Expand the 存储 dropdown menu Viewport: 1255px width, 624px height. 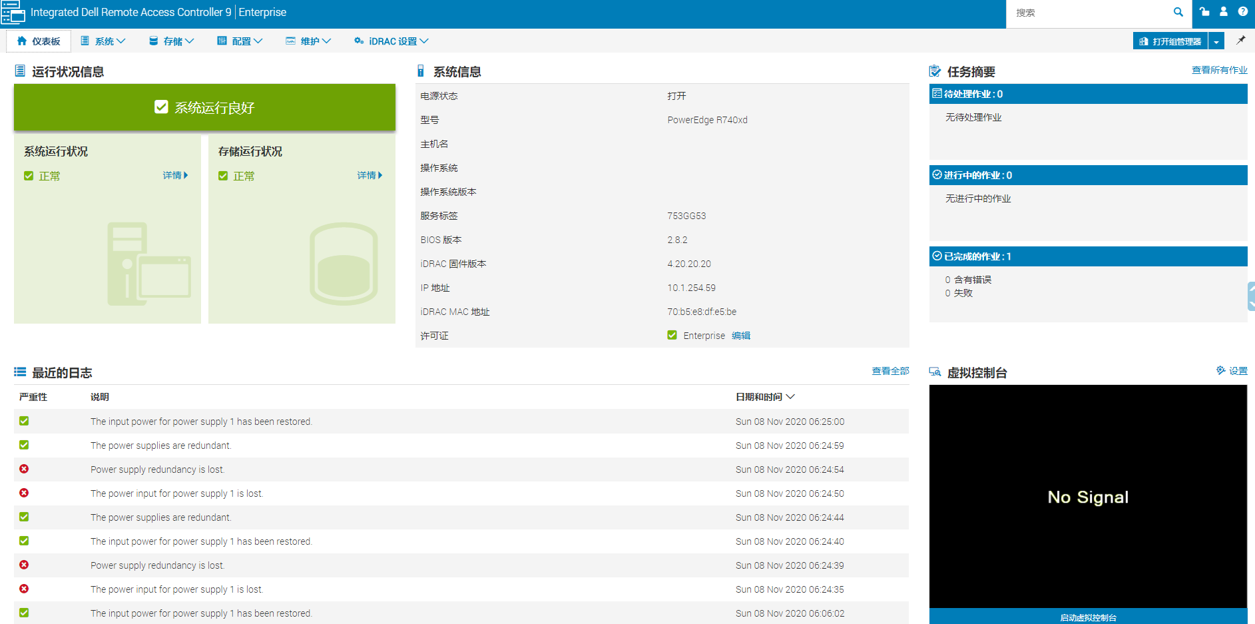tap(171, 41)
